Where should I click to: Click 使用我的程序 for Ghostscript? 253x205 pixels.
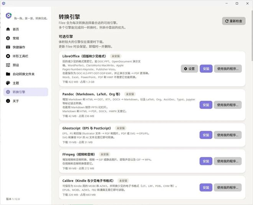pos(228,135)
